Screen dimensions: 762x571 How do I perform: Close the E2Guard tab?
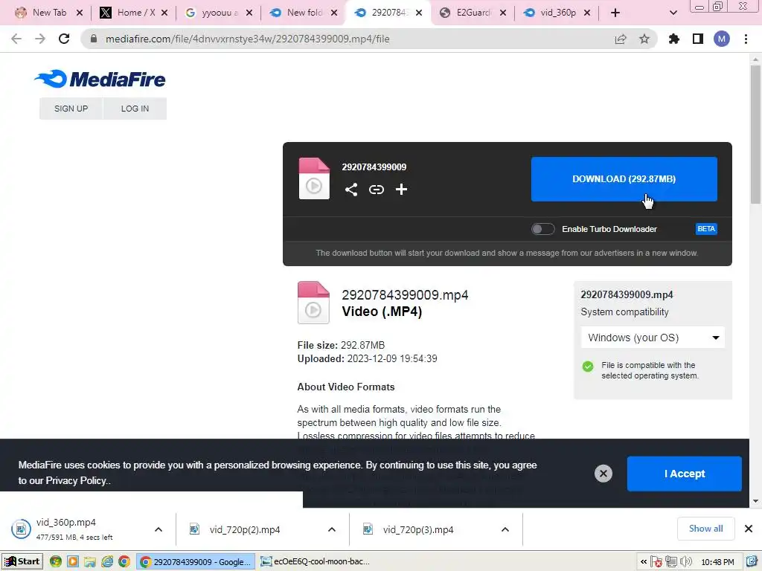point(502,13)
